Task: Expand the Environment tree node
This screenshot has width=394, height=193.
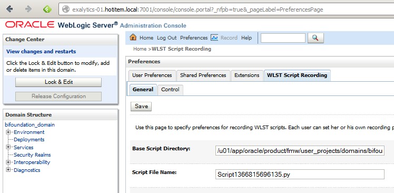Action: (8, 132)
